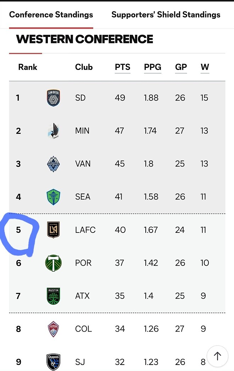Switch to Supporters' Shield Standings tab
Screen dimensions: 234x371
coord(166,15)
